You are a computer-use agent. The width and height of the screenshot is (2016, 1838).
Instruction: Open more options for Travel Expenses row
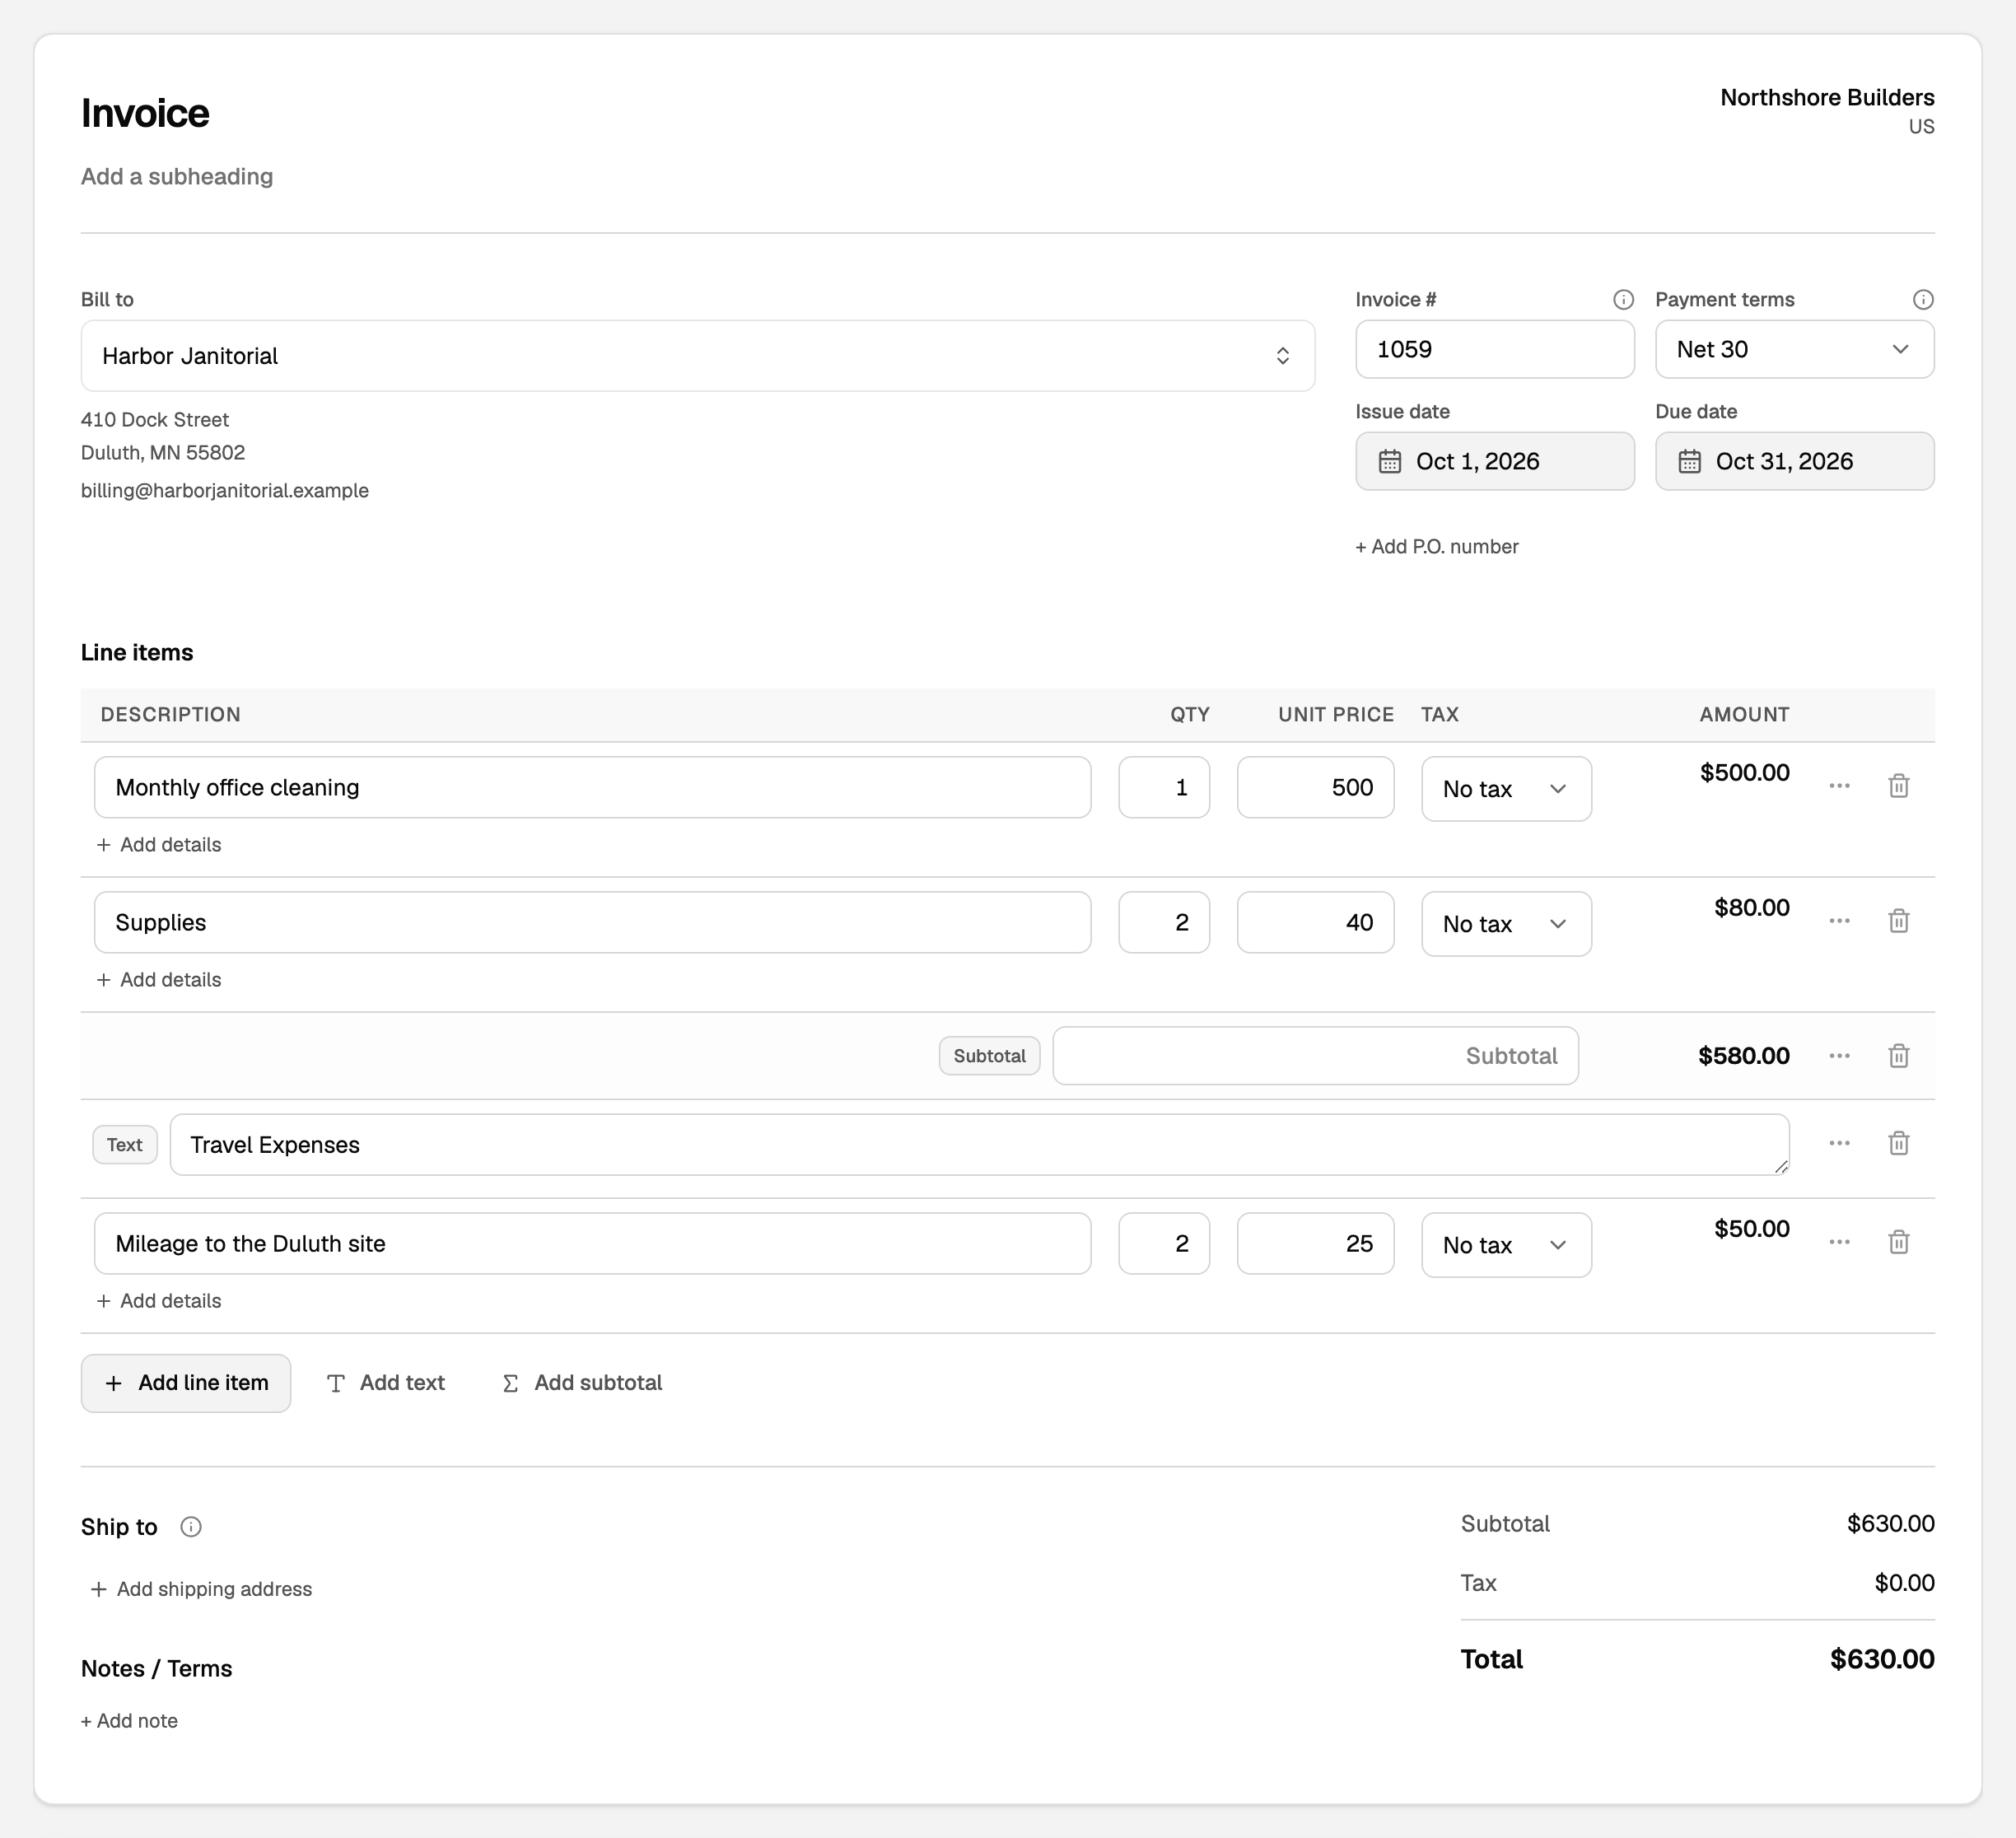click(1839, 1143)
